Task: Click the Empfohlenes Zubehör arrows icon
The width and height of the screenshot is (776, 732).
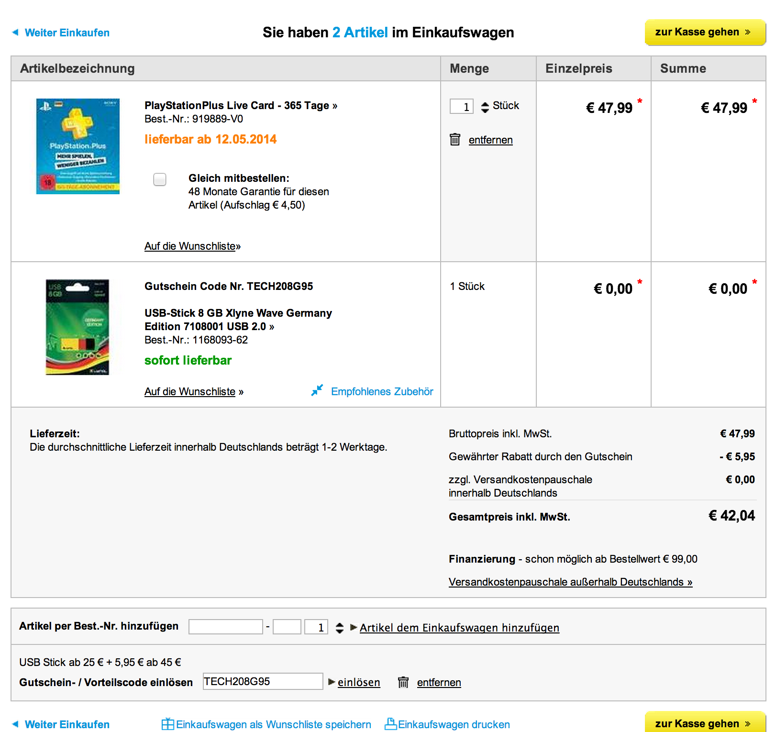Action: (317, 390)
